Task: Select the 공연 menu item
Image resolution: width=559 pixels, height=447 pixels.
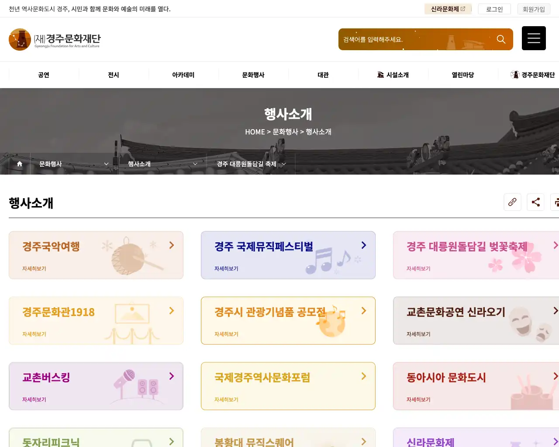Action: pyautogui.click(x=43, y=75)
